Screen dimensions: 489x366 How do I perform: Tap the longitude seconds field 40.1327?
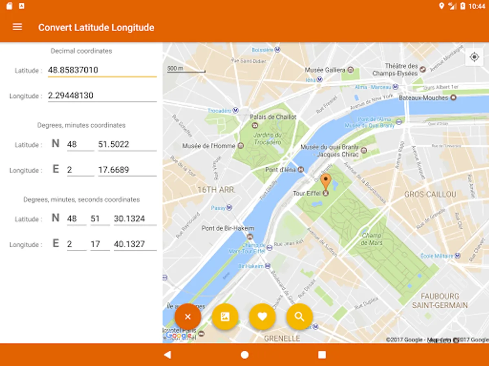pos(135,244)
